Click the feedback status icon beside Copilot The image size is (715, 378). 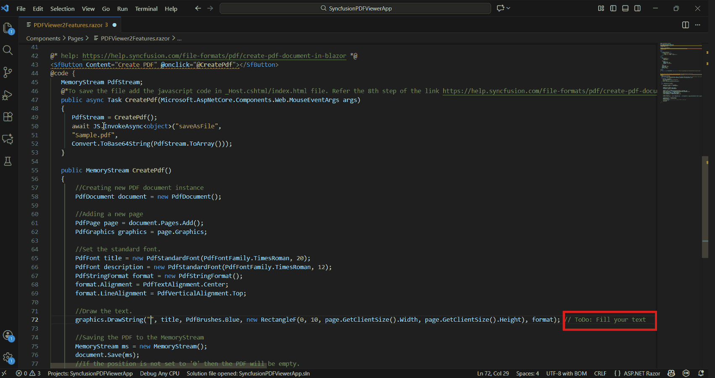pos(686,373)
